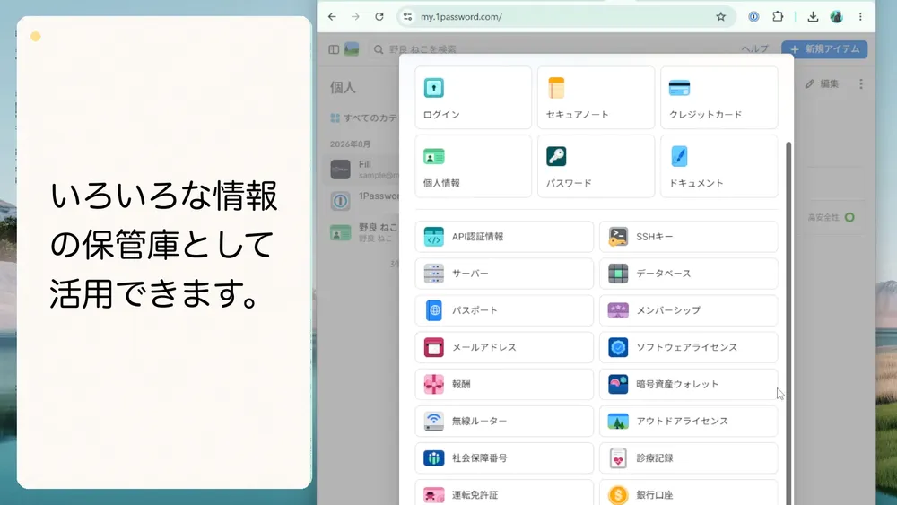Choose the クレジットカード item type card
This screenshot has width=897, height=505.
[719, 98]
